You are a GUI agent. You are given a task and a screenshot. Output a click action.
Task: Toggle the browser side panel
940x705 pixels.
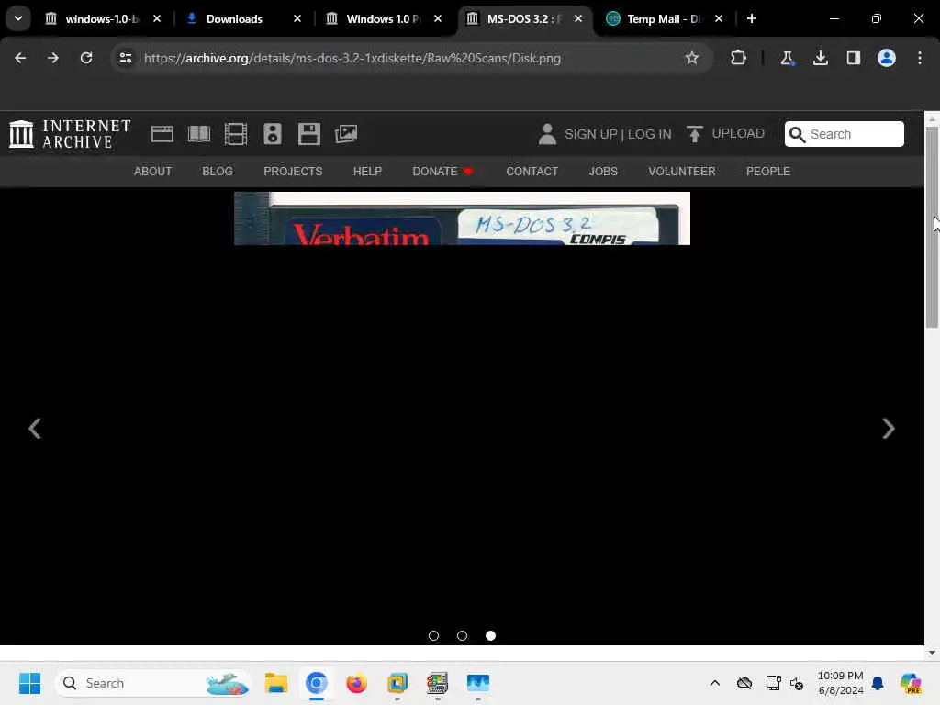coord(853,58)
